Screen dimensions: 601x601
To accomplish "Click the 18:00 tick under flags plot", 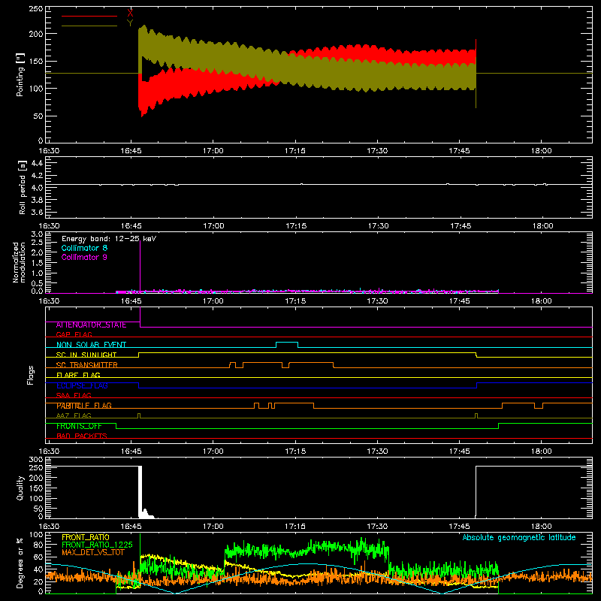I will coord(542,452).
